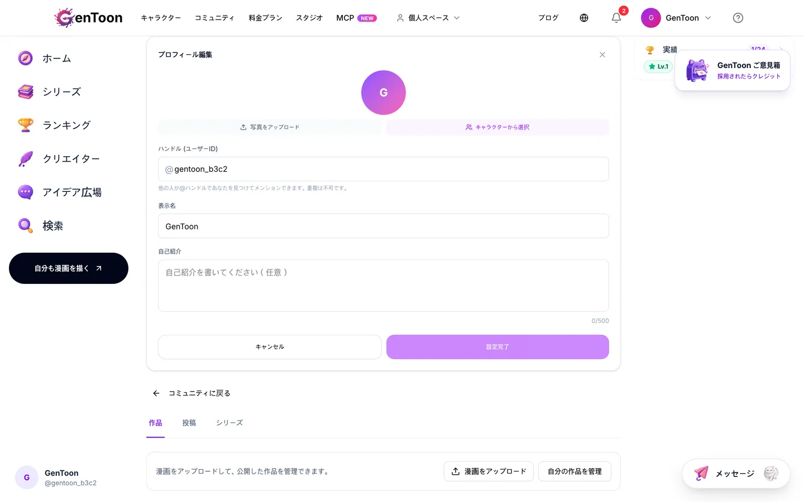The height and width of the screenshot is (502, 804).
Task: Click the paper plane メッセージ icon
Action: 701,473
